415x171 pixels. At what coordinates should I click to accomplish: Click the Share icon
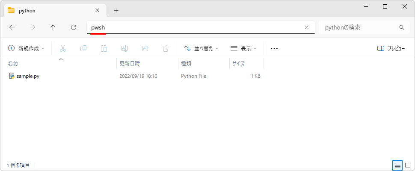[145, 48]
